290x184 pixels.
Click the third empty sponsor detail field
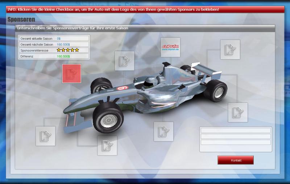coord(236,142)
